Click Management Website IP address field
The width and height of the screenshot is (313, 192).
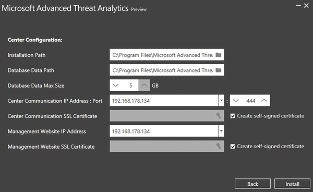click(x=164, y=131)
